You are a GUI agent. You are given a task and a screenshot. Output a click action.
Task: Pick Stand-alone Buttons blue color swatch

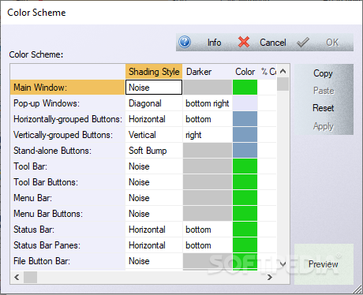click(245, 151)
